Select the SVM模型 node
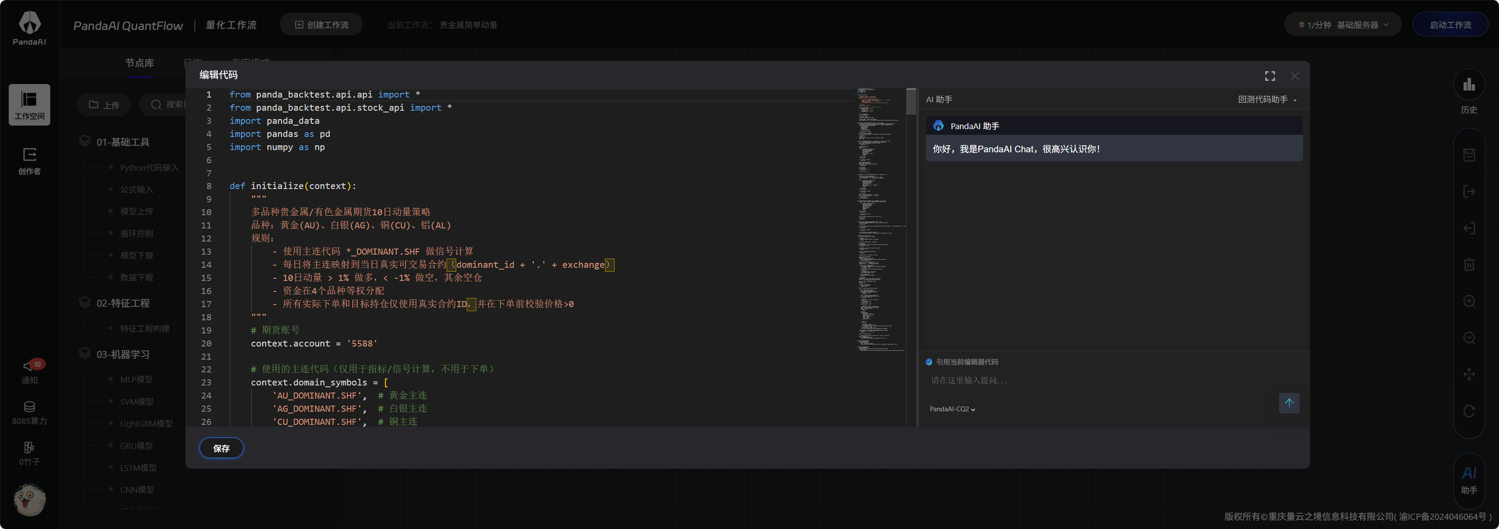 136,402
